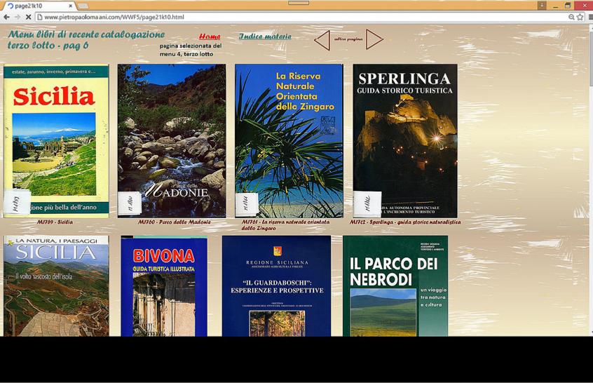Viewport: 593px width, 383px height.
Task: Click the page heading 'Menu libri di recente catalogazione'
Action: coord(86,34)
